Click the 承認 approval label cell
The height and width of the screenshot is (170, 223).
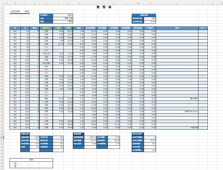pyautogui.click(x=31, y=160)
